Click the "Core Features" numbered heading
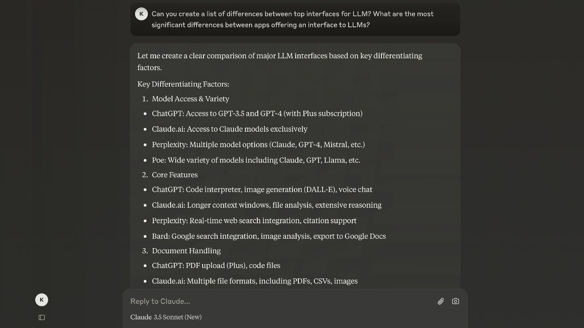 coord(175,175)
